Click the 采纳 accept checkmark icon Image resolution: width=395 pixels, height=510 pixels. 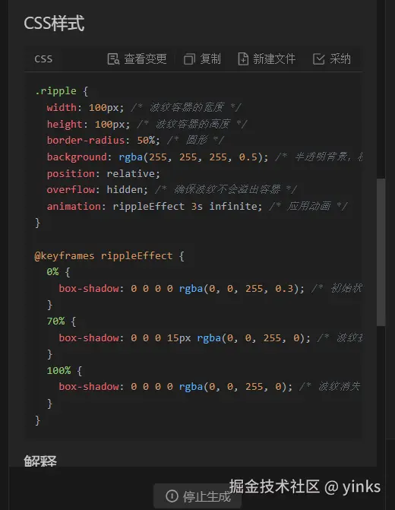pyautogui.click(x=318, y=59)
